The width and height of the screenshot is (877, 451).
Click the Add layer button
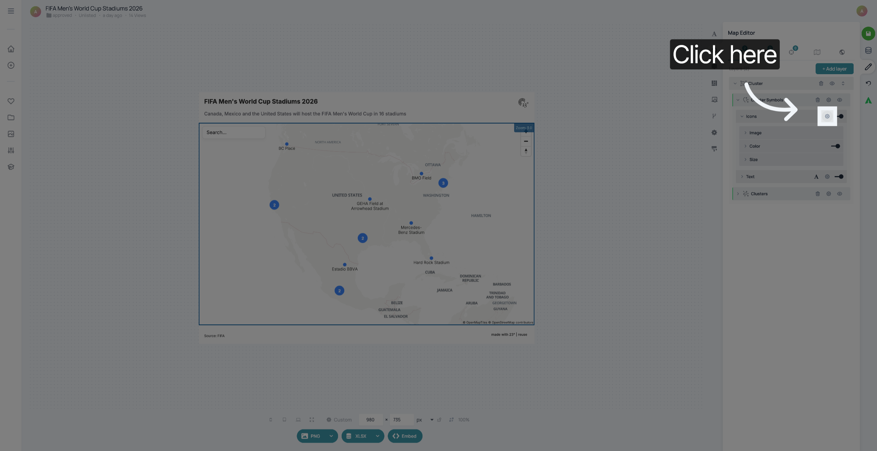point(835,69)
